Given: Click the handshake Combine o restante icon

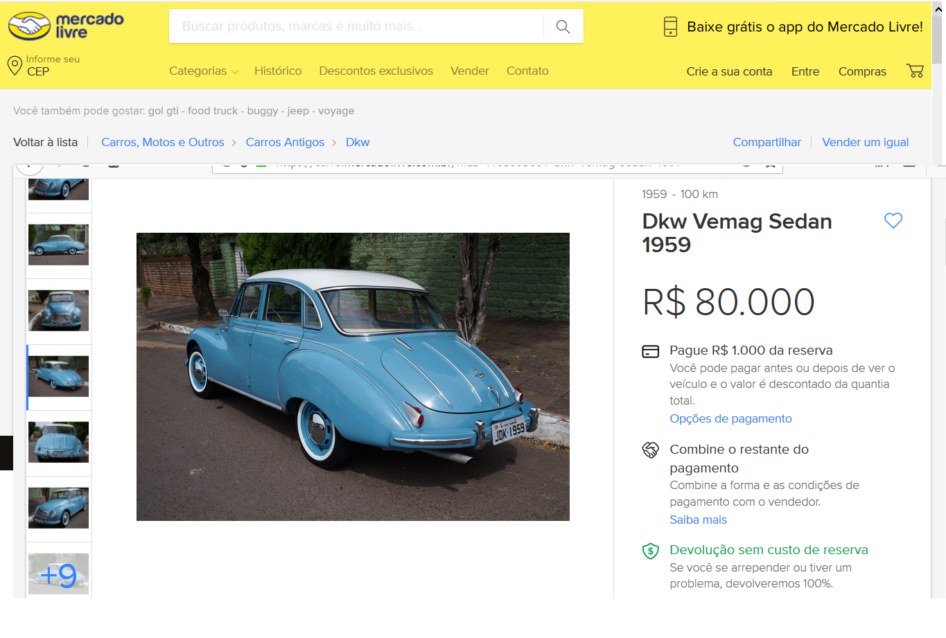Looking at the screenshot, I should pyautogui.click(x=650, y=450).
